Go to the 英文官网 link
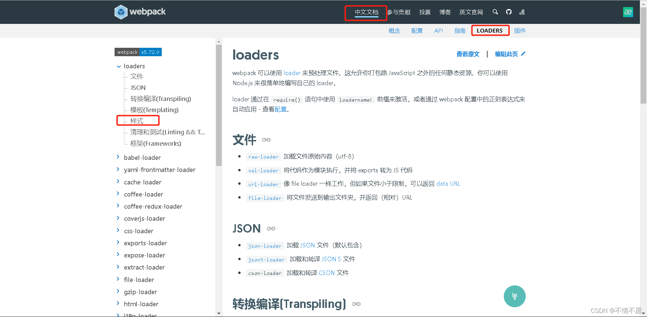This screenshot has height=317, width=647. tap(471, 12)
